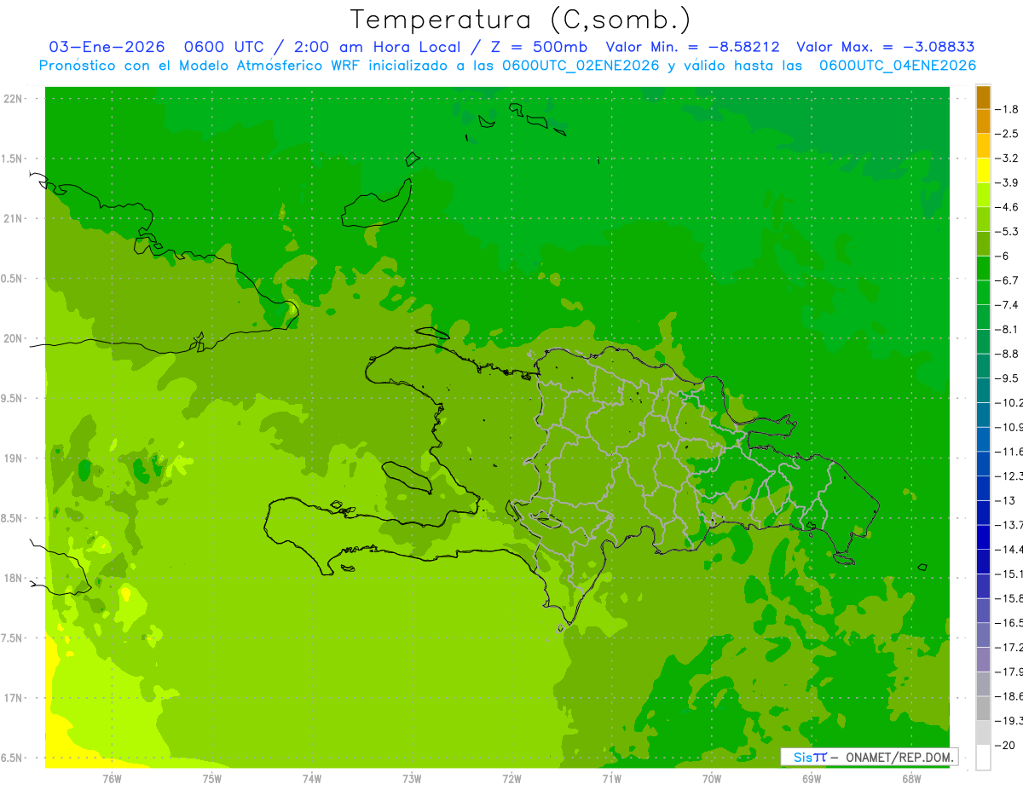
Task: Click the "76W" longitude label
Action: point(112,778)
